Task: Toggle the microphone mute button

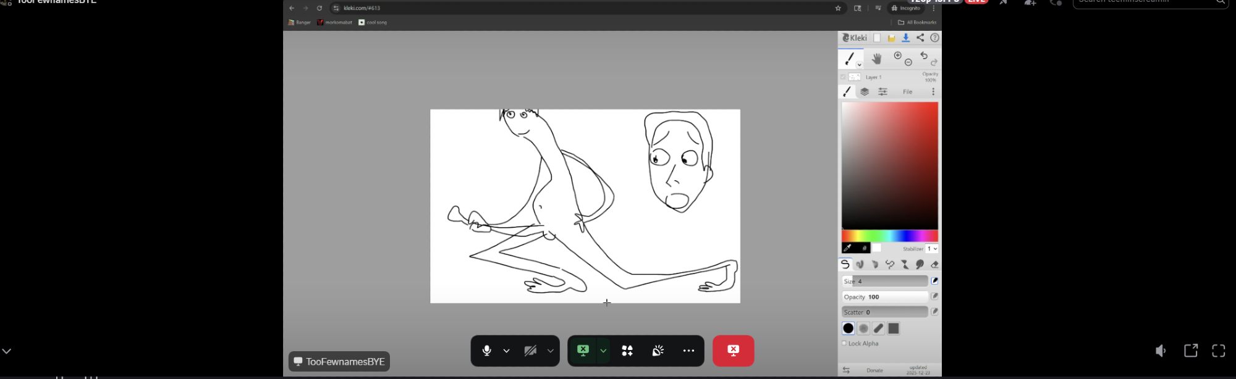Action: coord(487,351)
